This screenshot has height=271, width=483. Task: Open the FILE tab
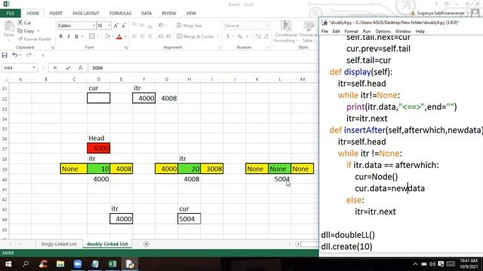(10, 14)
